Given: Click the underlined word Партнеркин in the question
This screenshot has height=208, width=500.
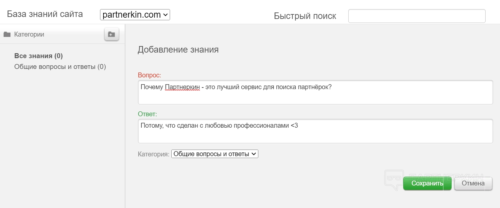Looking at the screenshot, I should (182, 88).
